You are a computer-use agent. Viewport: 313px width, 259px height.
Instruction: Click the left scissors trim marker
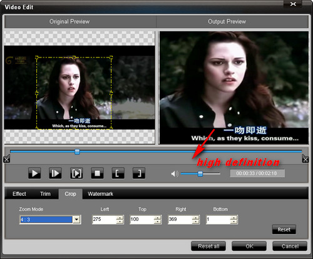point(6,159)
